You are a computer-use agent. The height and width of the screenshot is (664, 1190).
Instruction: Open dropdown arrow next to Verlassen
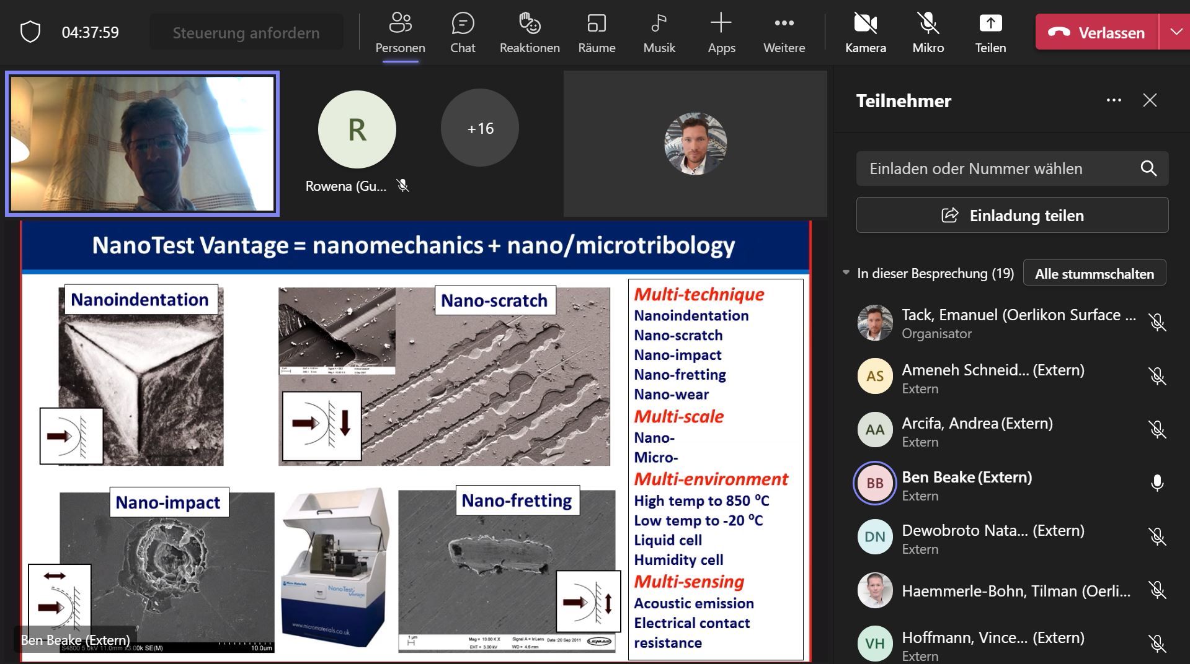(1176, 32)
